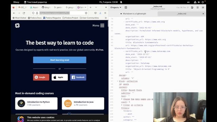Open Most Visited bookmarks
This screenshot has height=122, width=217.
(19, 18)
